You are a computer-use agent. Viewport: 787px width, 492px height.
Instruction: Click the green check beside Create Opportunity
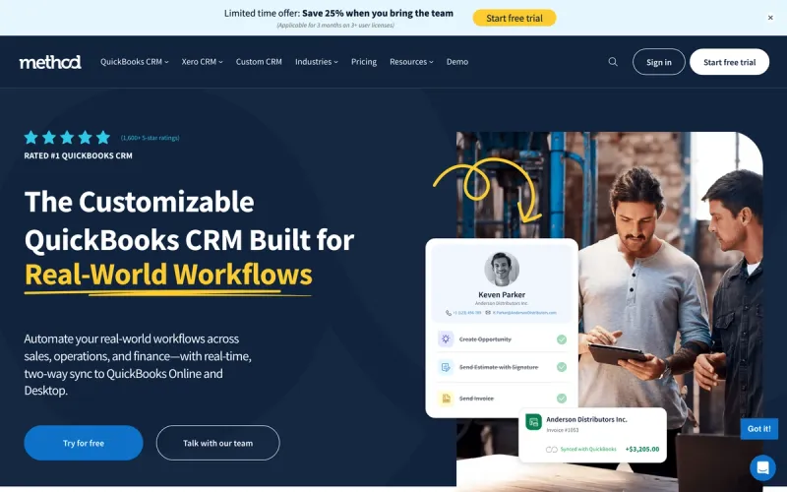click(x=562, y=339)
